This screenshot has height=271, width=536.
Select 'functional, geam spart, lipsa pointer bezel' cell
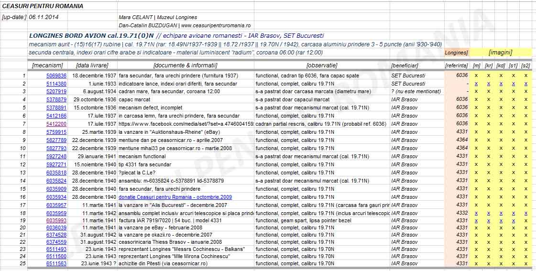click(x=322, y=221)
